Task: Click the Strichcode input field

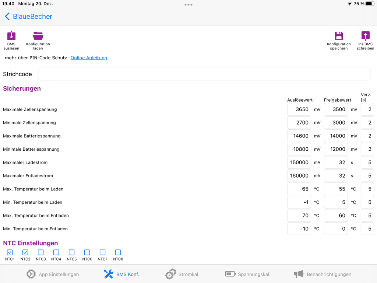Action: coord(204,74)
